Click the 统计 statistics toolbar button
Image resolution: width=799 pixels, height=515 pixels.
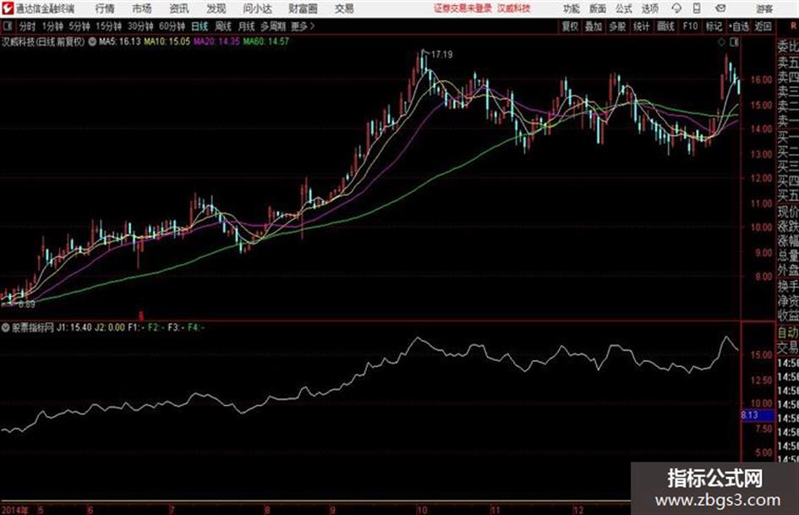642,26
